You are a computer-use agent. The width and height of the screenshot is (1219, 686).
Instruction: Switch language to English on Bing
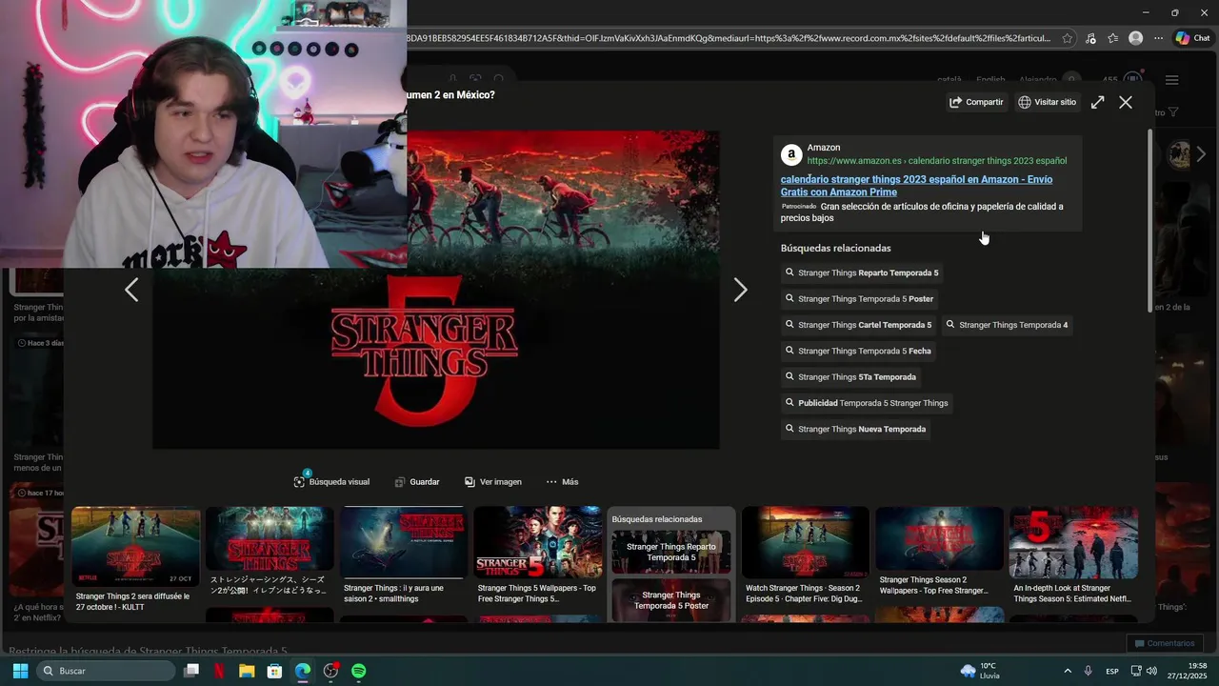990,80
